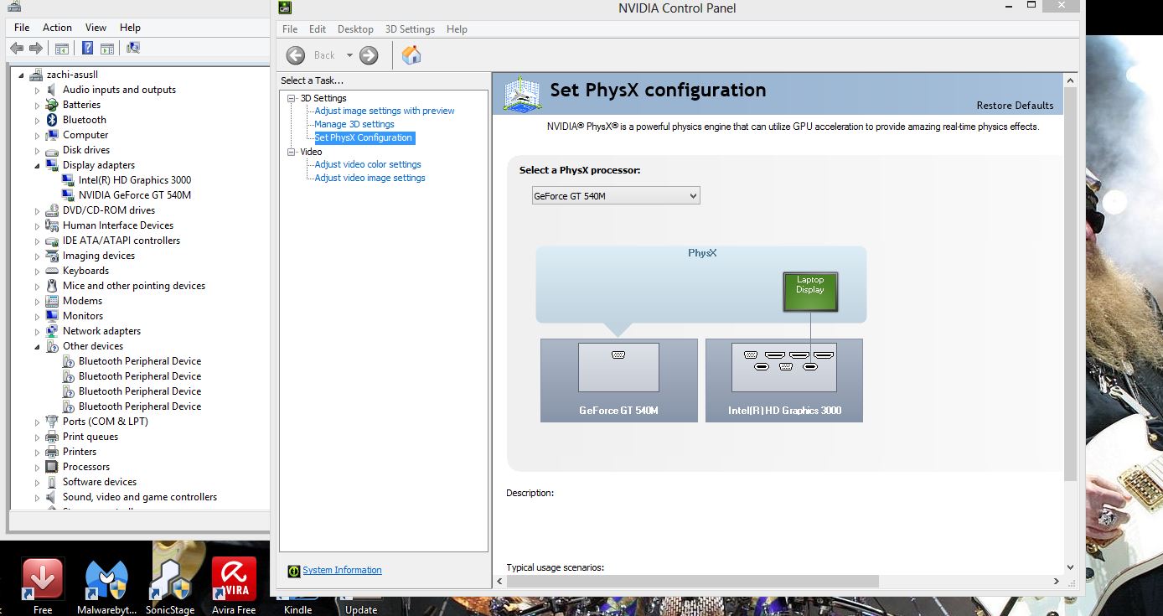Open the System Information link
The width and height of the screenshot is (1163, 616).
pos(342,571)
